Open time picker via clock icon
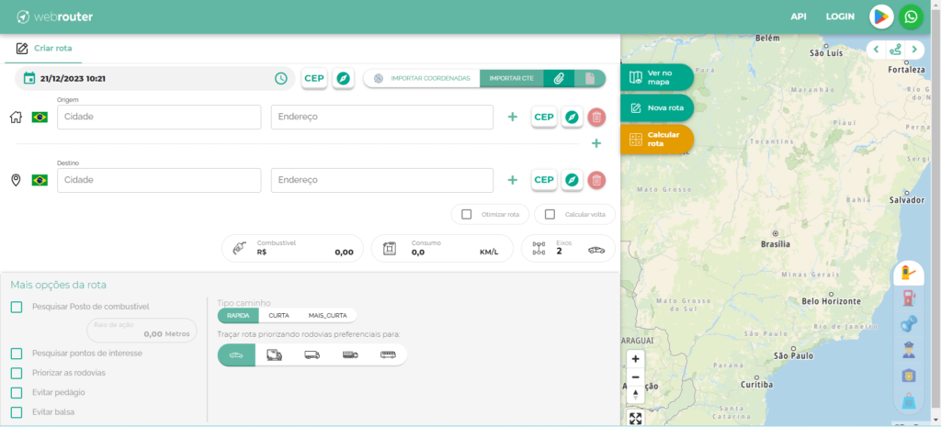Viewport: 941px width, 427px height. click(x=281, y=79)
